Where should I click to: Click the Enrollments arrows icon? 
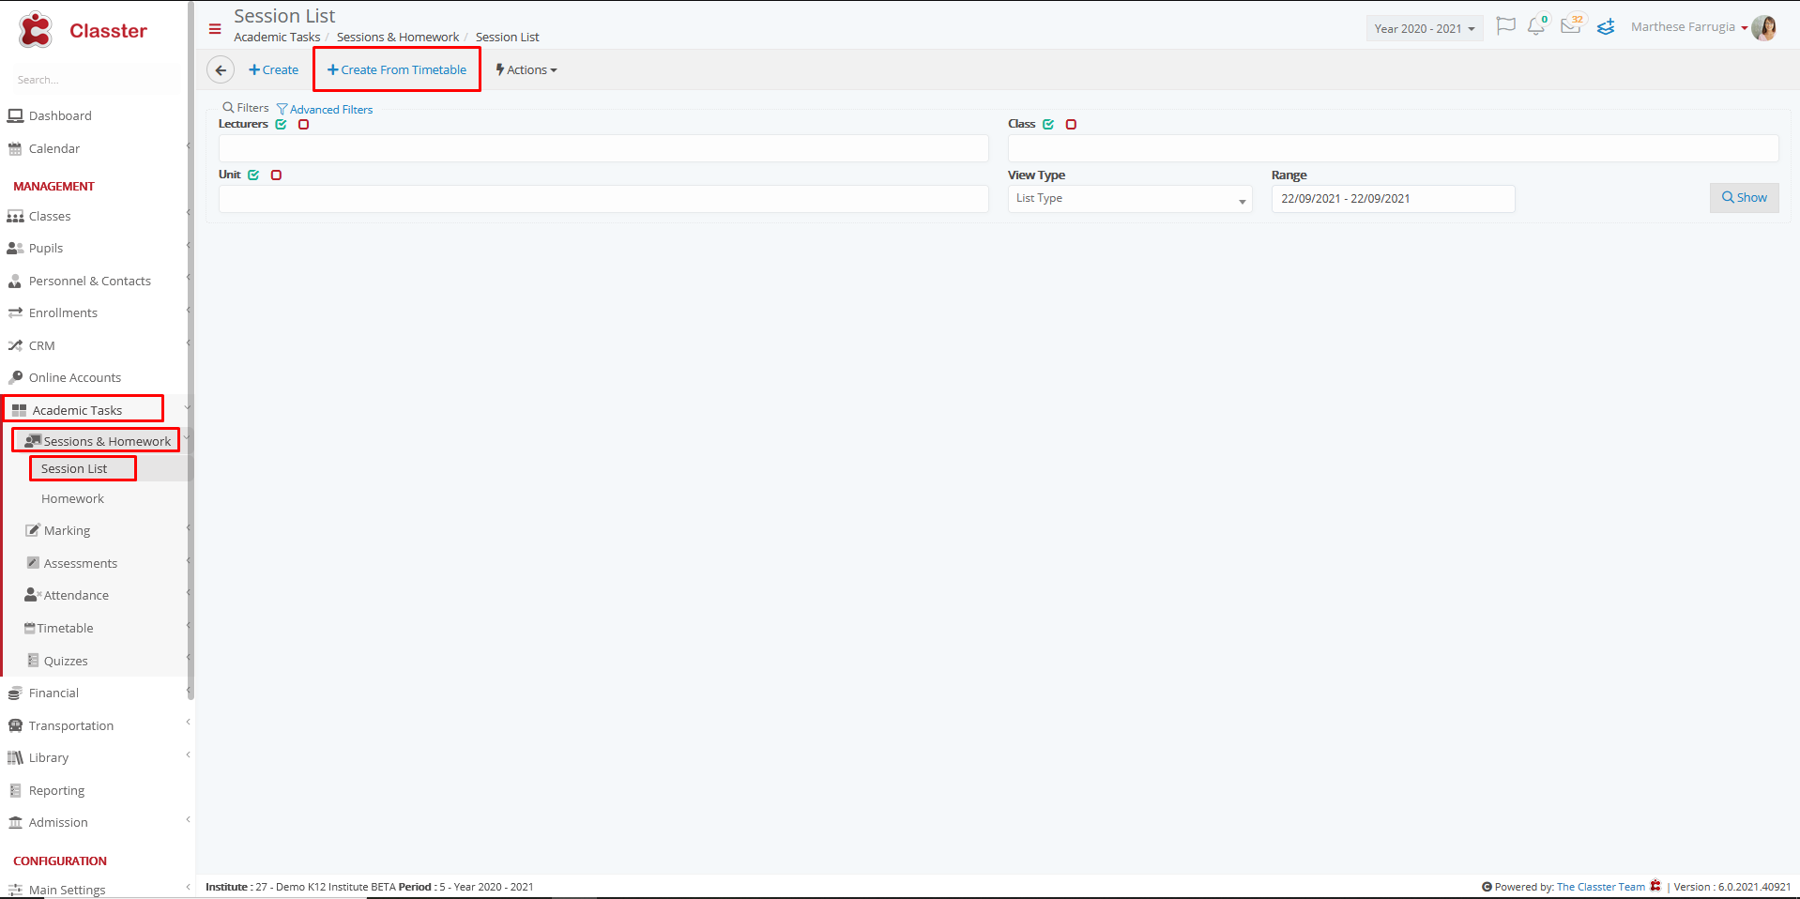(x=15, y=313)
